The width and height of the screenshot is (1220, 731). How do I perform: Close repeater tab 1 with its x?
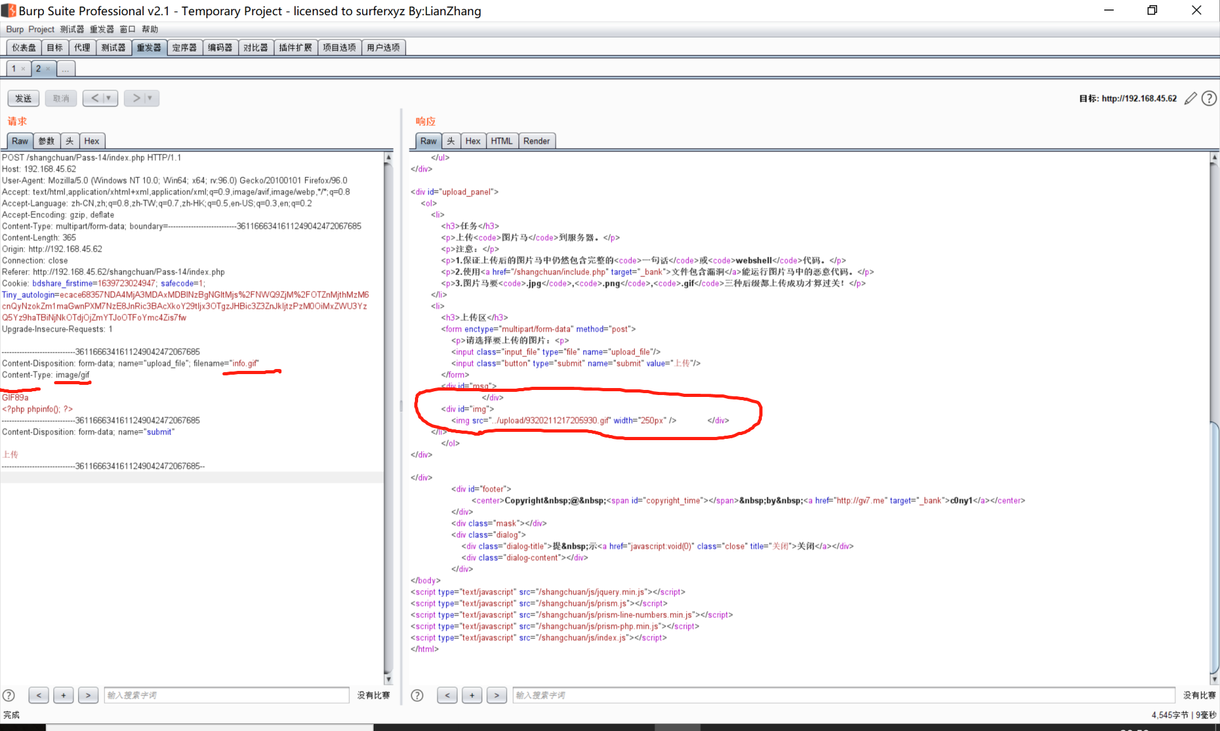point(24,69)
